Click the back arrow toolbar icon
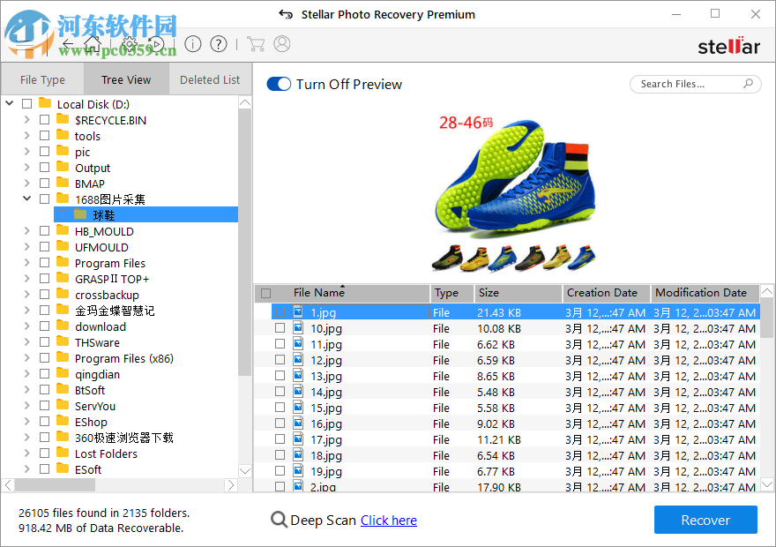 67,43
